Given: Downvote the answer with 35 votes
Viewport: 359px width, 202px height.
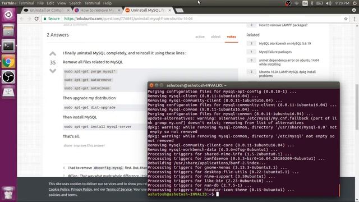Looking at the screenshot, I should (x=53, y=71).
